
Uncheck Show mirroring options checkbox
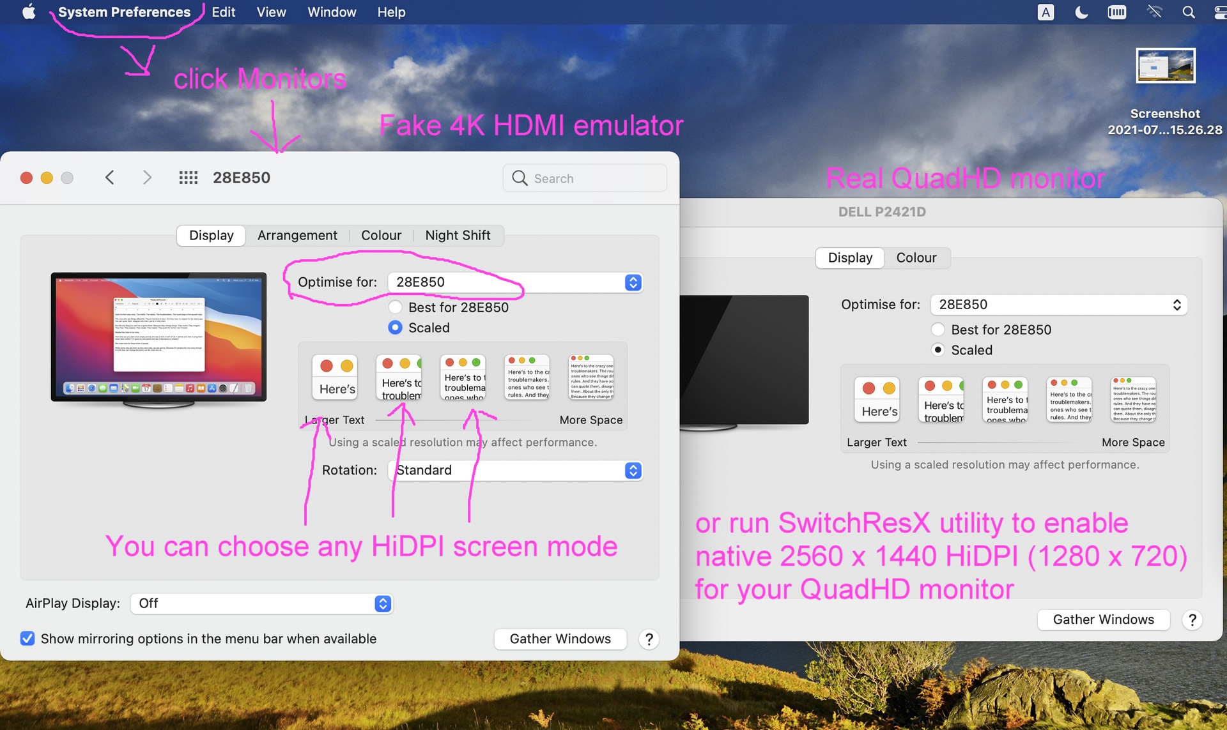[x=27, y=639]
